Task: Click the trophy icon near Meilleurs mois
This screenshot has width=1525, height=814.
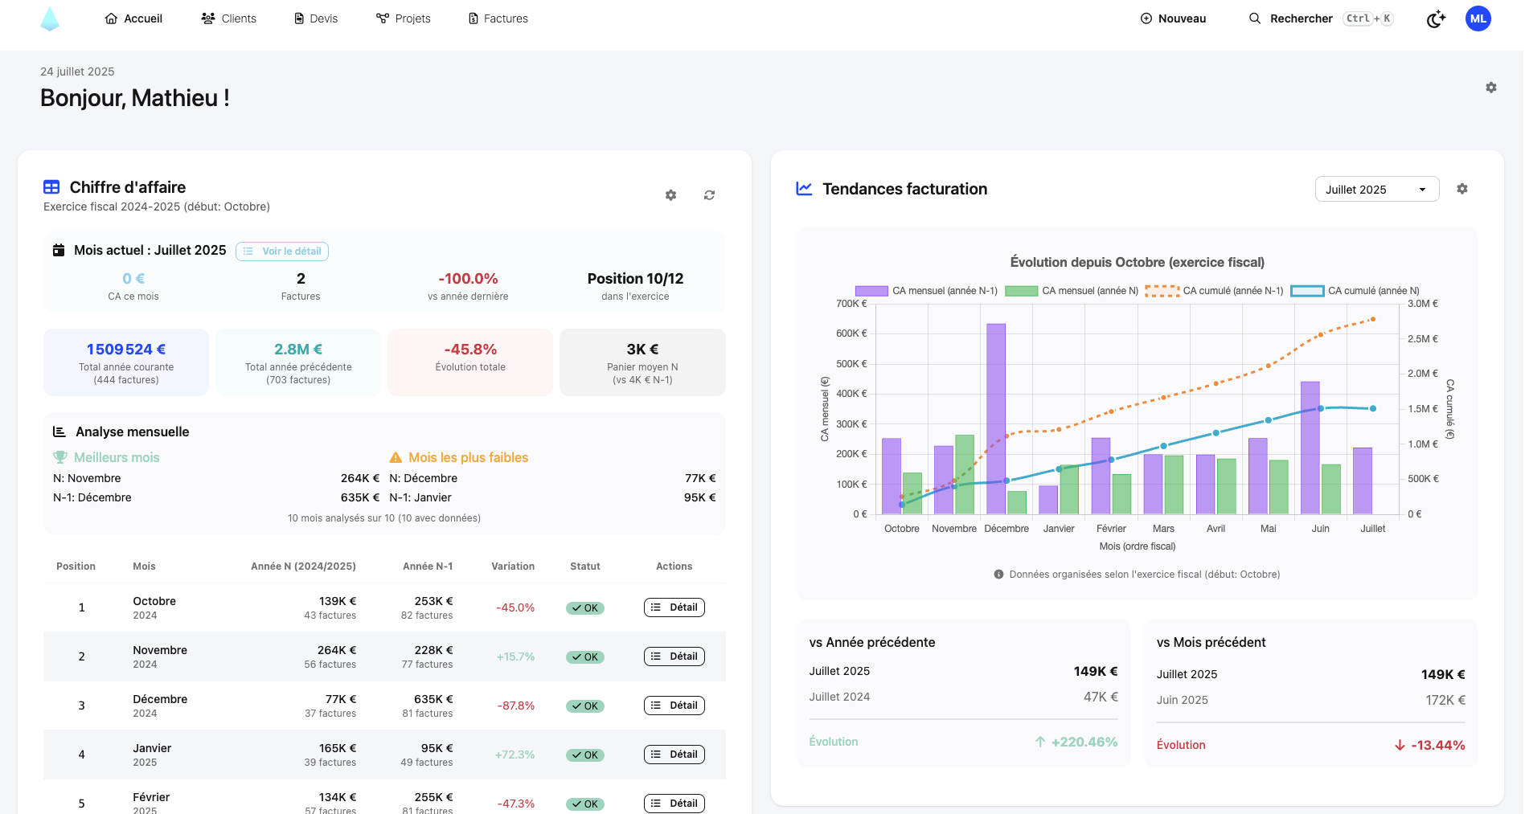Action: (59, 456)
